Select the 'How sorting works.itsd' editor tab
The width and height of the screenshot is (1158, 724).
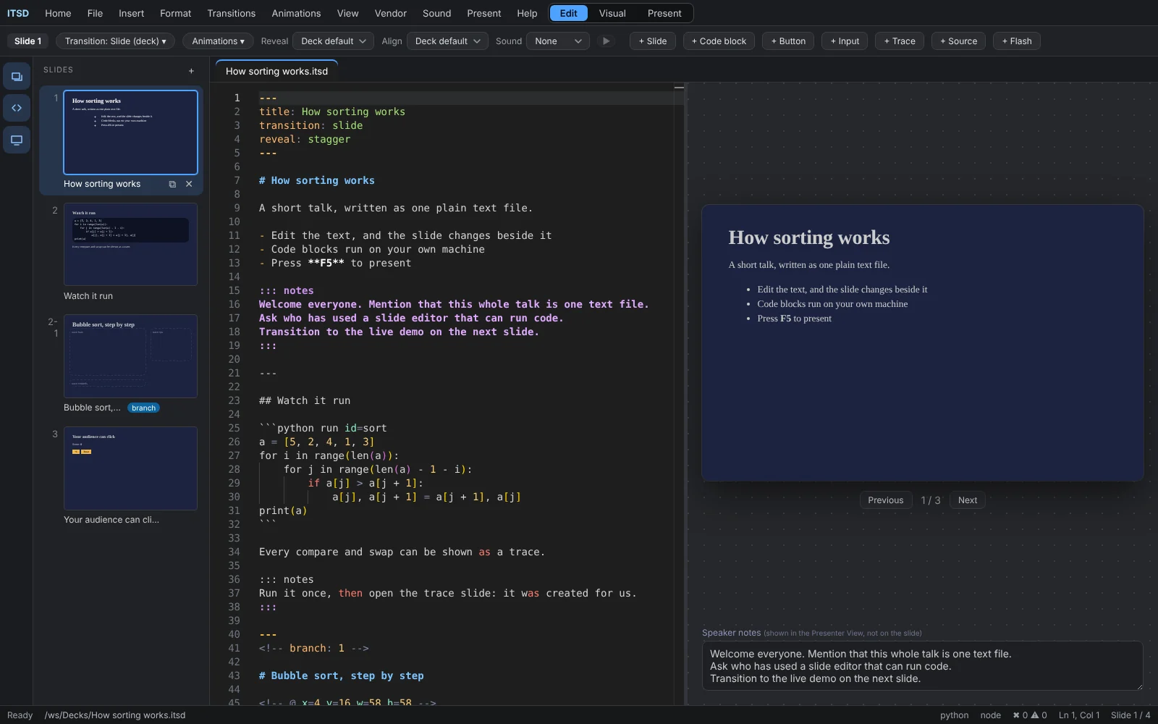pyautogui.click(x=276, y=71)
